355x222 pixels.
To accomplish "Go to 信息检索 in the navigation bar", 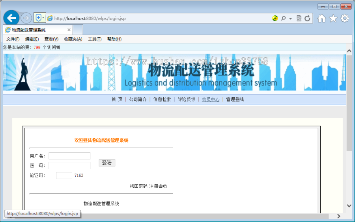I will (162, 99).
